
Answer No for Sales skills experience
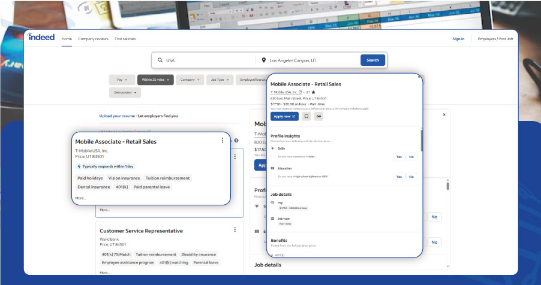tap(411, 156)
